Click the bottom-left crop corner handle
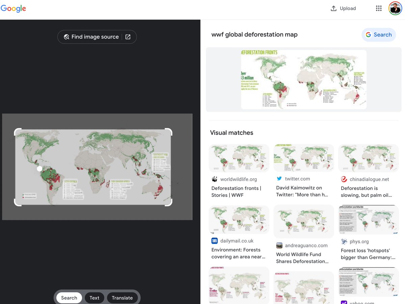Image resolution: width=405 pixels, height=304 pixels. click(17, 202)
